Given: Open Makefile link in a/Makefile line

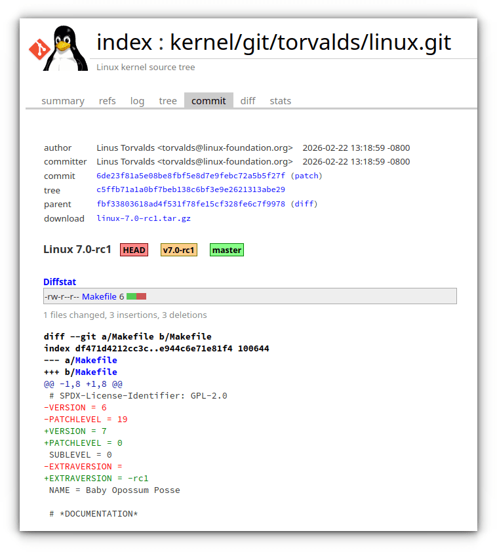Looking at the screenshot, I should click(96, 361).
